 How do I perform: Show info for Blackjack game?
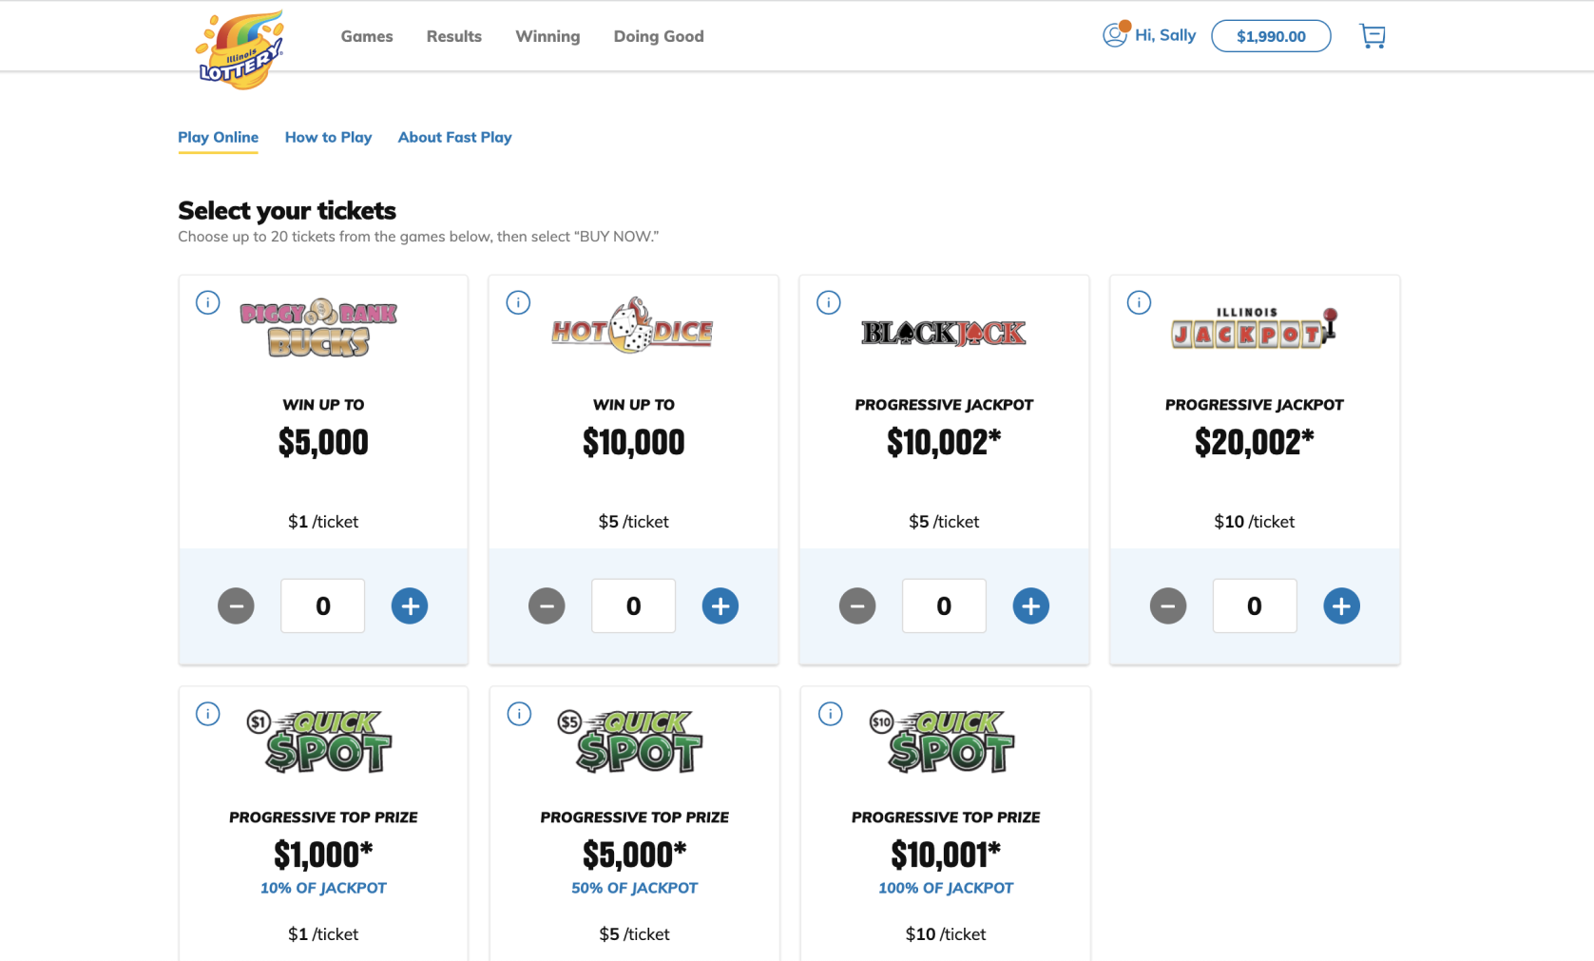coord(829,302)
